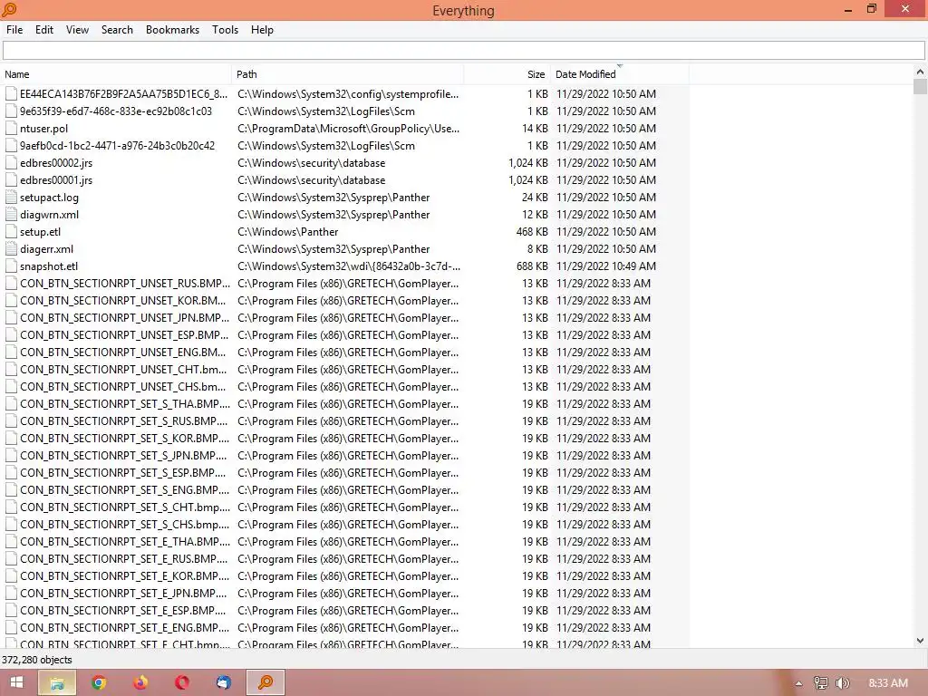Click the Everything taskbar icon
The width and height of the screenshot is (928, 696).
[x=266, y=682]
